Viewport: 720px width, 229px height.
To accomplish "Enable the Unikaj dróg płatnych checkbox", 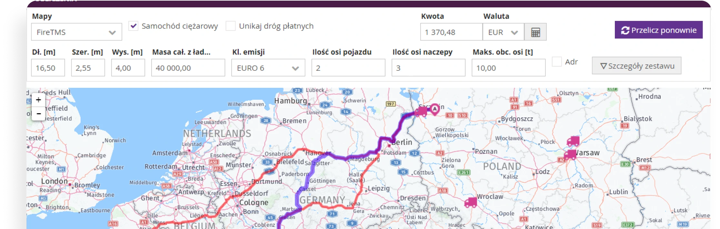I will click(x=230, y=26).
